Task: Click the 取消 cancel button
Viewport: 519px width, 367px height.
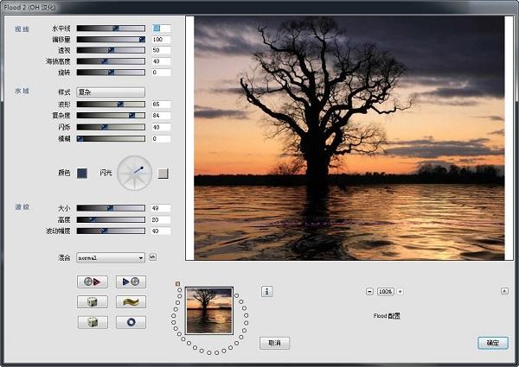Action: tap(275, 343)
